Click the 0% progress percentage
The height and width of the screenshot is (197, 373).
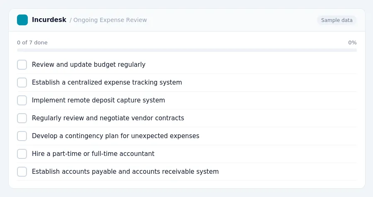pyautogui.click(x=352, y=43)
